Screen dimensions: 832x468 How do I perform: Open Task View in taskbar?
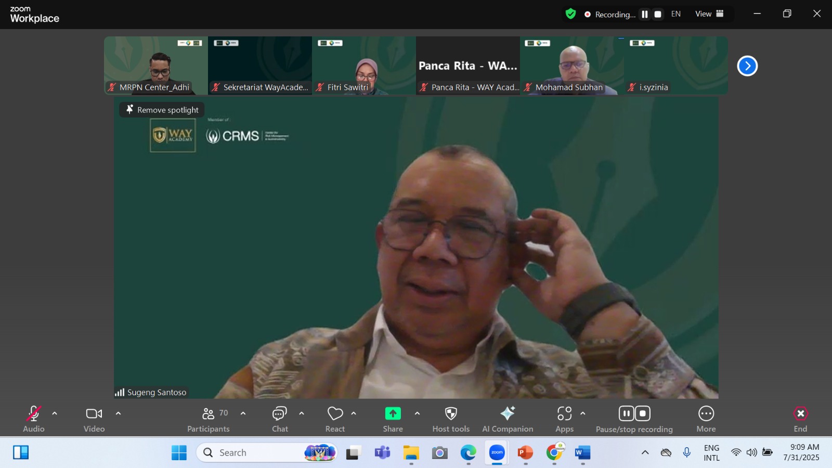pyautogui.click(x=354, y=452)
